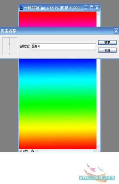Click the 一叶知秋.jpg window title text

pyautogui.click(x=53, y=8)
